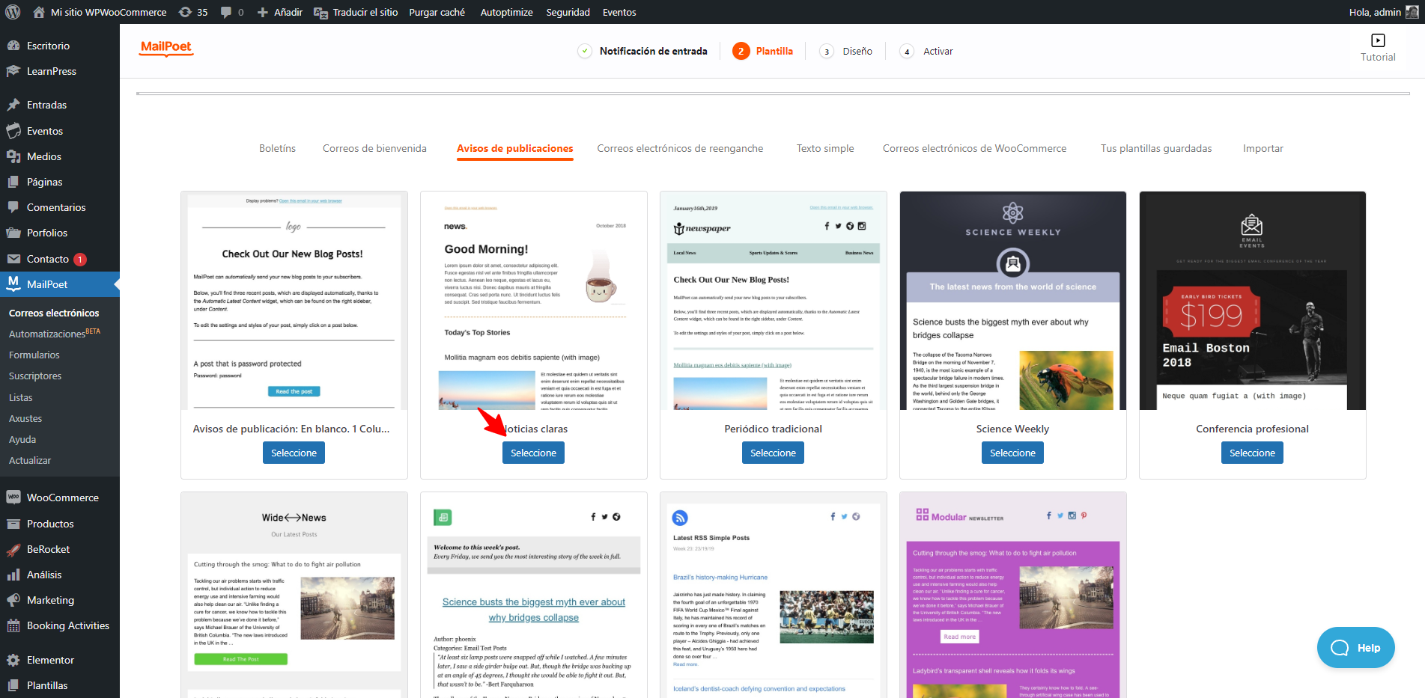This screenshot has width=1425, height=698.
Task: Select the Periódico tradicional template
Action: 773,453
